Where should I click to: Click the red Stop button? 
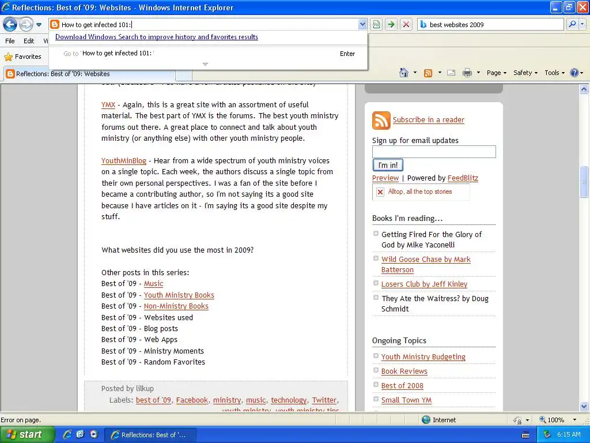406,24
